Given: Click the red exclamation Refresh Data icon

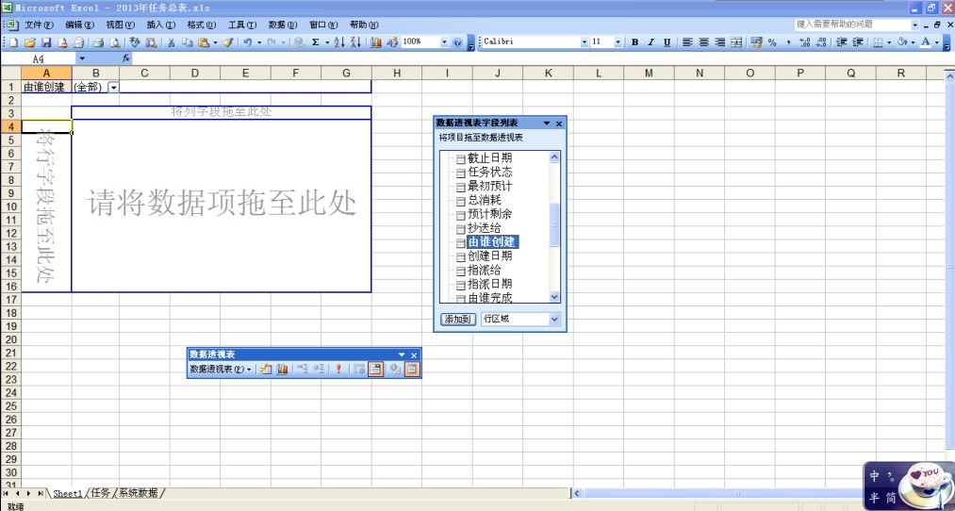Looking at the screenshot, I should [338, 370].
